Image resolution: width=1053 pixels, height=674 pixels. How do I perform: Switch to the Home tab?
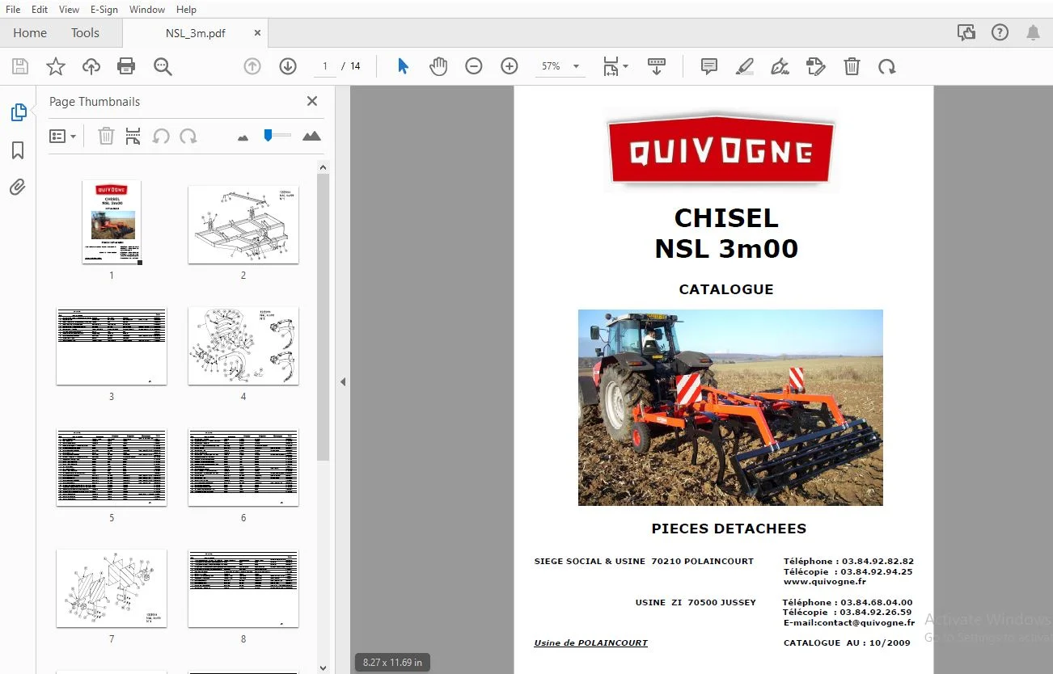(x=30, y=32)
